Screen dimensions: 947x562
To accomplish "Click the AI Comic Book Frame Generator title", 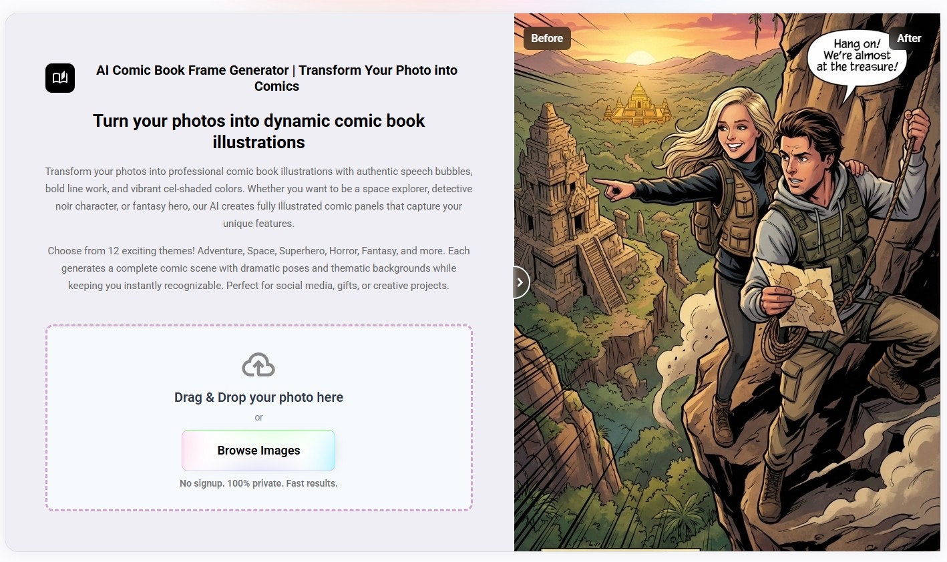I will pos(276,78).
